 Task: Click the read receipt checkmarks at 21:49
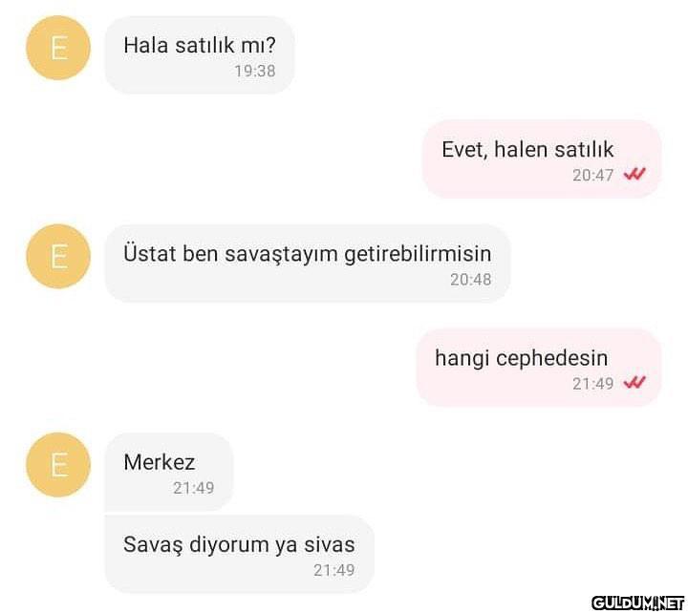click(x=634, y=383)
